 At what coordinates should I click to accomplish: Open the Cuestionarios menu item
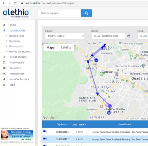click(18, 57)
